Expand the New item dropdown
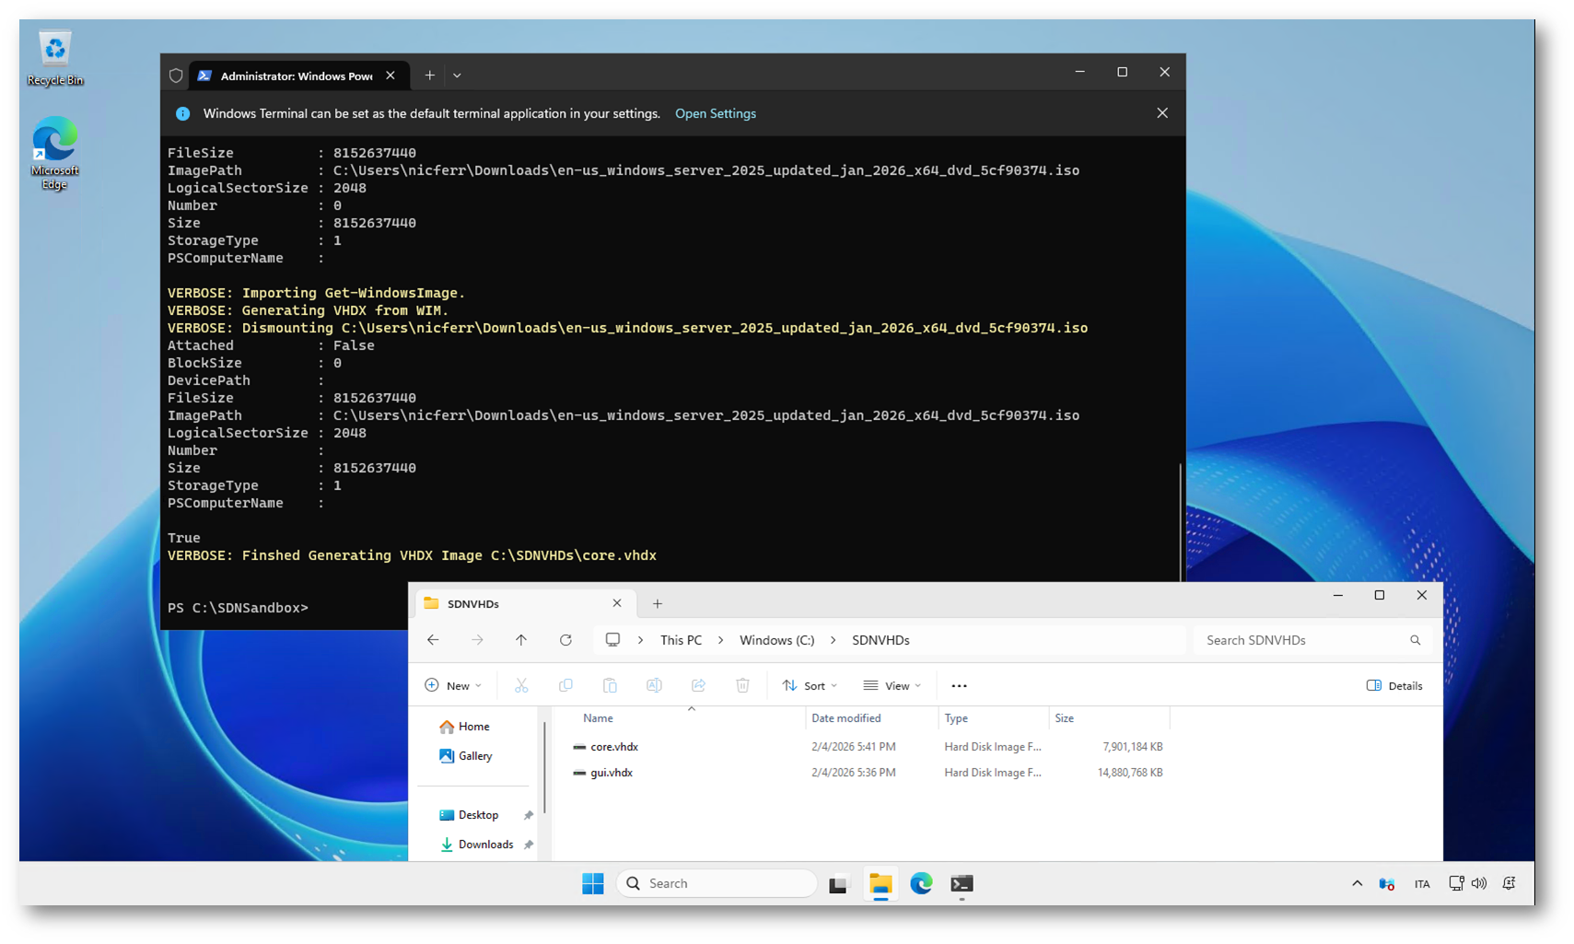The height and width of the screenshot is (944, 1574). pos(453,685)
